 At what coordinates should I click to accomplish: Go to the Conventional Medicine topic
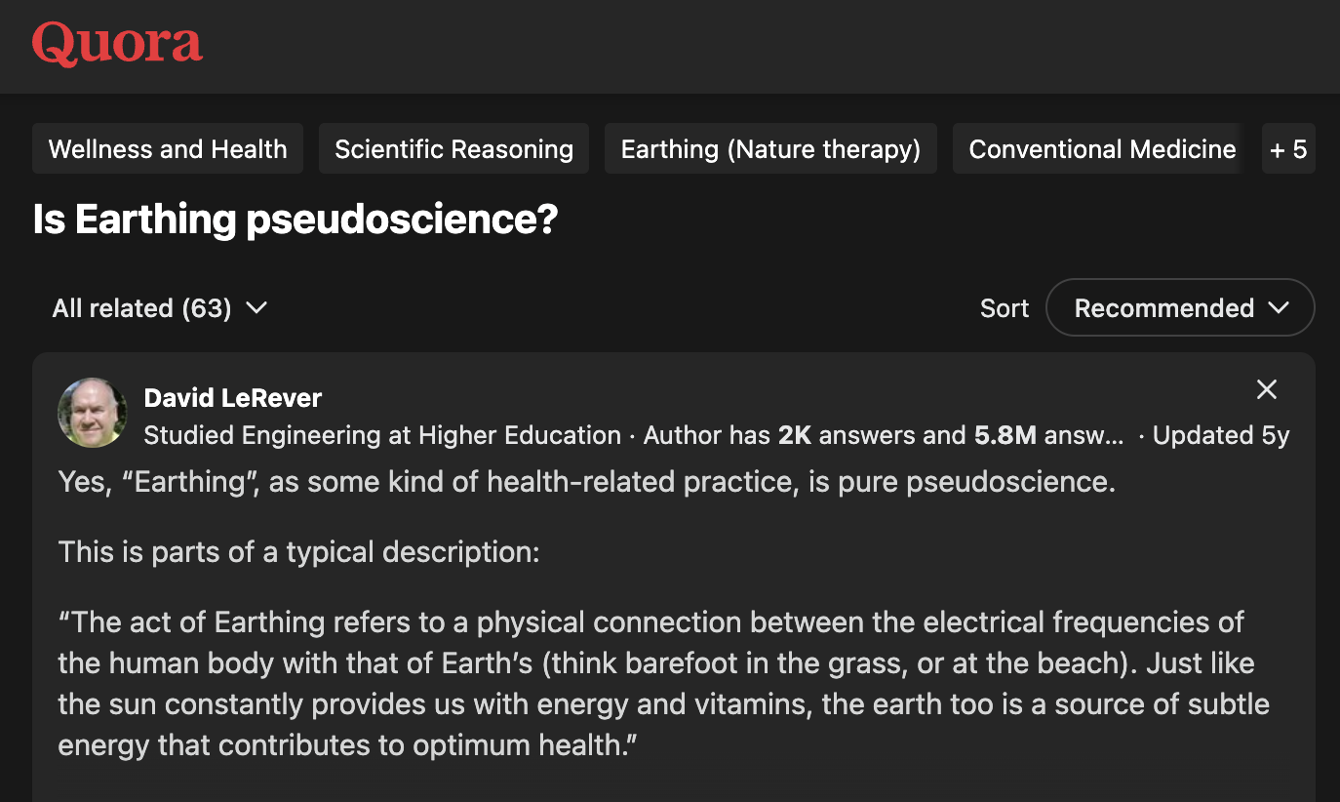click(x=1101, y=149)
